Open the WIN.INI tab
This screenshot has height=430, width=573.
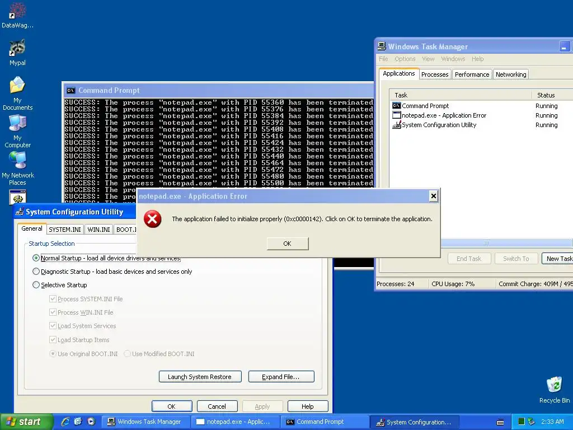tap(98, 229)
